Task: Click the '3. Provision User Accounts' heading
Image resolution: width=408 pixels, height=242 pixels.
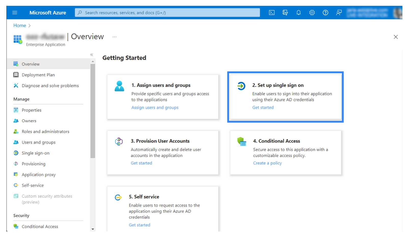Action: point(160,141)
